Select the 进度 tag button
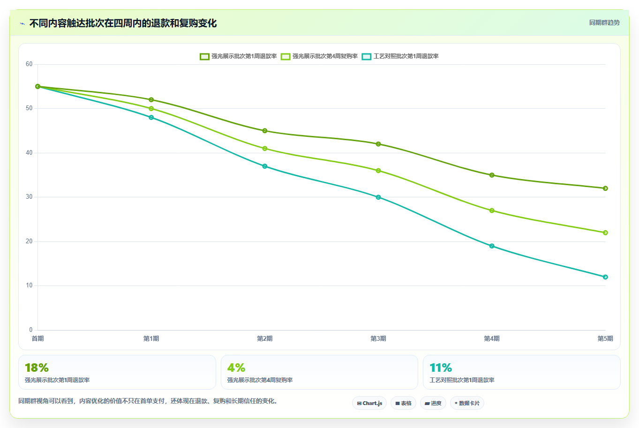 [x=433, y=403]
